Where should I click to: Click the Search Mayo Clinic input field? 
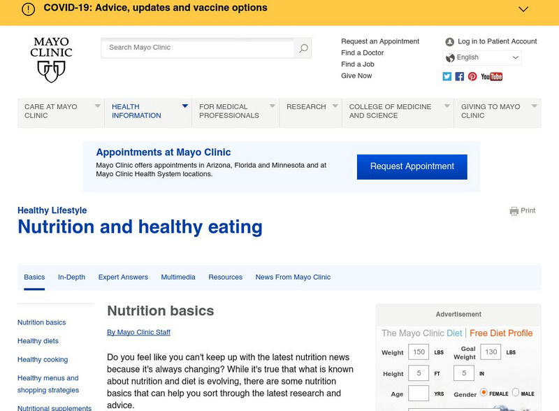[199, 48]
